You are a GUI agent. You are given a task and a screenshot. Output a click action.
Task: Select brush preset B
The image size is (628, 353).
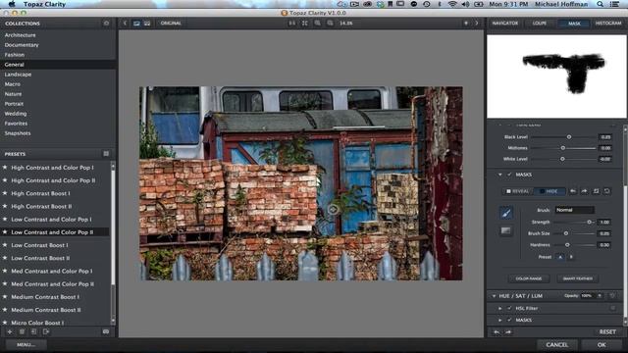(x=571, y=257)
